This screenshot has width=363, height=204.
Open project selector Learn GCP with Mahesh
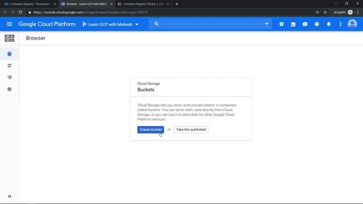111,24
